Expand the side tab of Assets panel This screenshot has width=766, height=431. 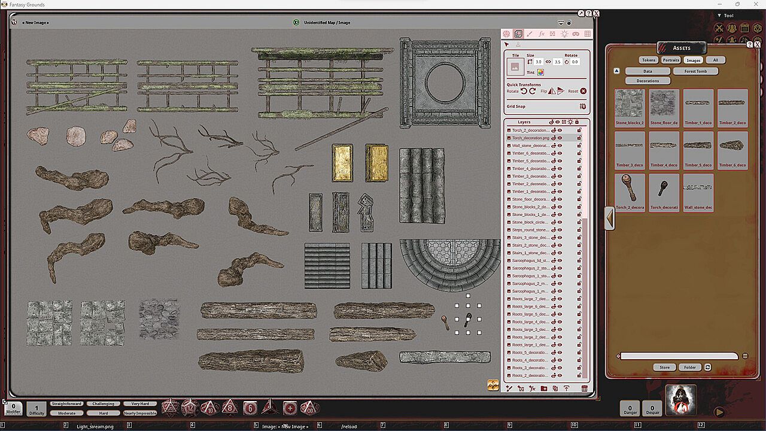(609, 218)
